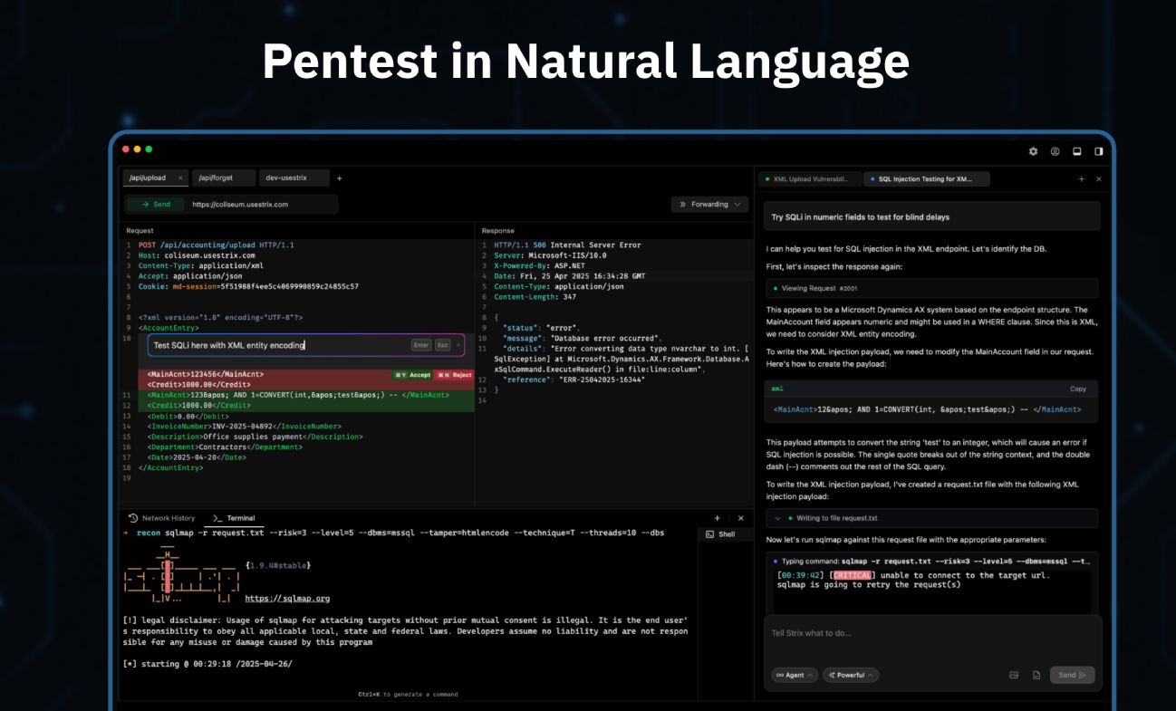Click the "reference" ERR-25042025-16344 line
The height and width of the screenshot is (711, 1176).
click(574, 380)
